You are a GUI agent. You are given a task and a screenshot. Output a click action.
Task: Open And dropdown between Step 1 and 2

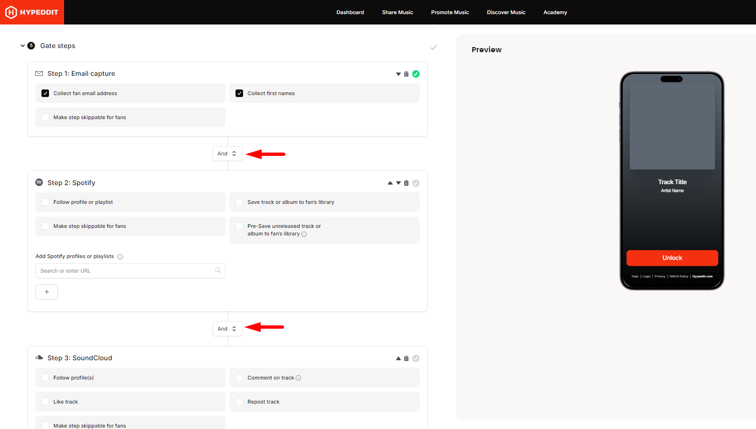click(227, 154)
